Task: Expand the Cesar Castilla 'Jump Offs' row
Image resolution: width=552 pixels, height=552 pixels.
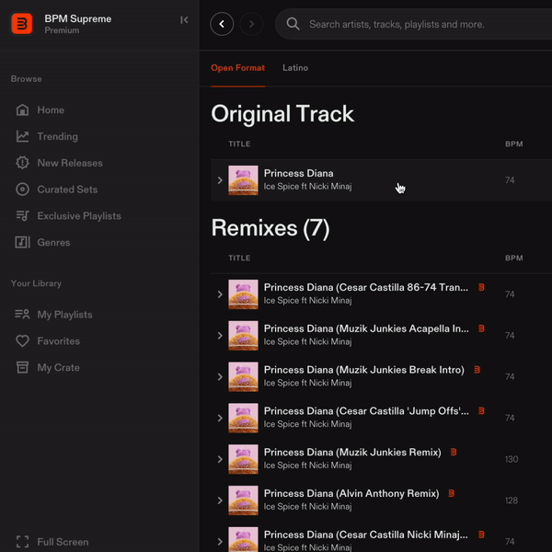Action: click(220, 418)
